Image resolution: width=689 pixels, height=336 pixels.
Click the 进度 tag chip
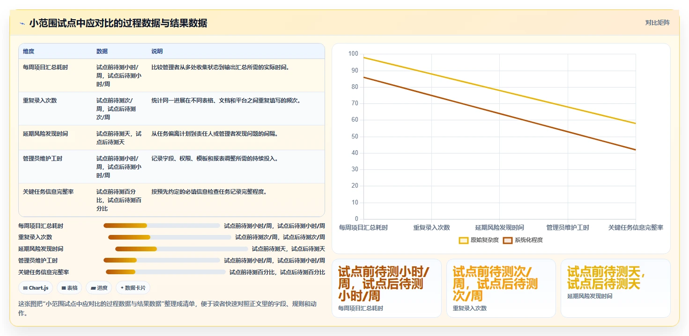tap(99, 288)
